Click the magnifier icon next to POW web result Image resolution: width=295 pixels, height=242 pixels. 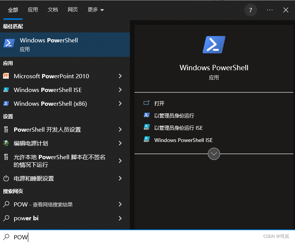tap(6, 204)
